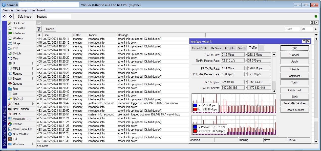The image size is (321, 151).
Task: Switch to the Rx Stats tab
Action: (216, 48)
